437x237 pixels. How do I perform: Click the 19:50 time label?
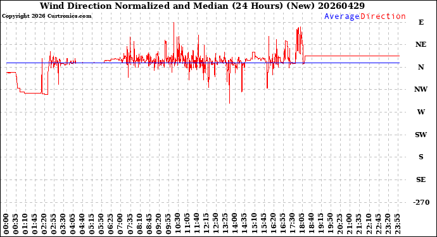[330, 224]
